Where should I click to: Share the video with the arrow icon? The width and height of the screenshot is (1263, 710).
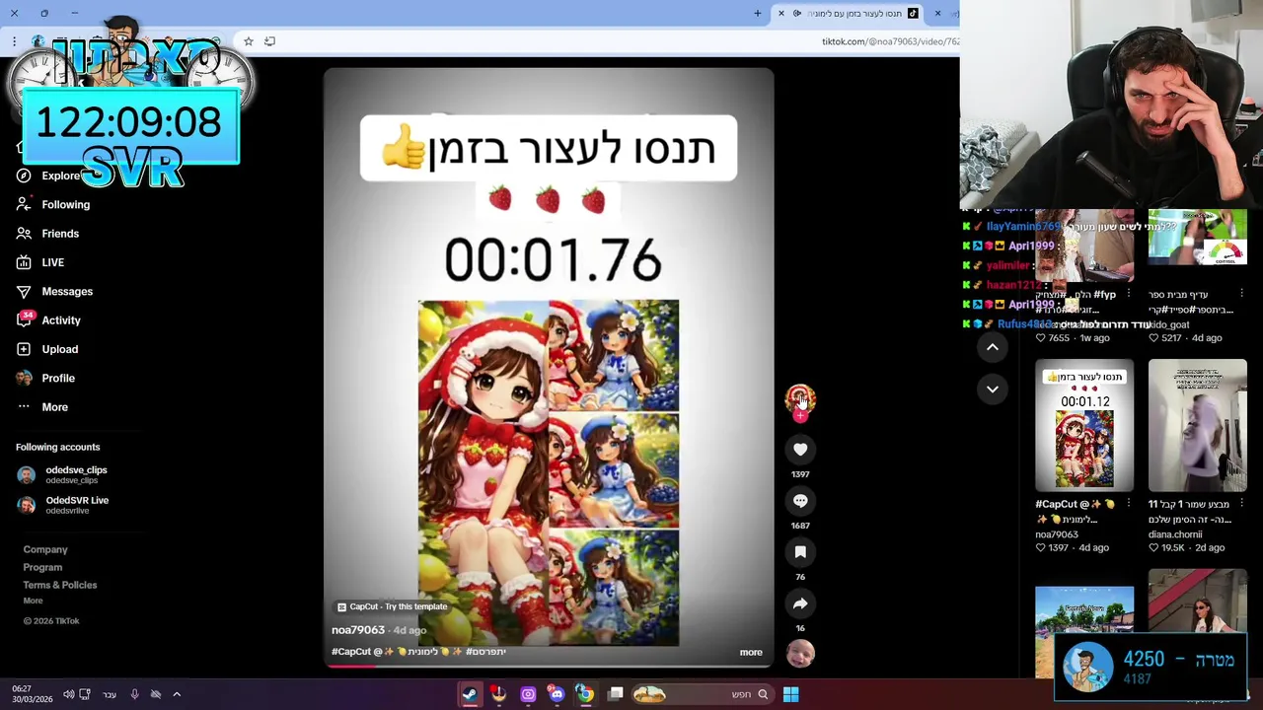point(800,603)
